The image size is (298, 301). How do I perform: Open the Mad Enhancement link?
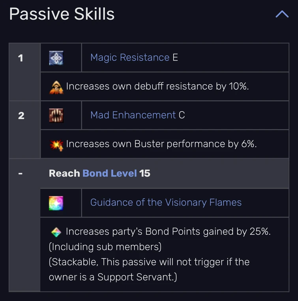(133, 115)
